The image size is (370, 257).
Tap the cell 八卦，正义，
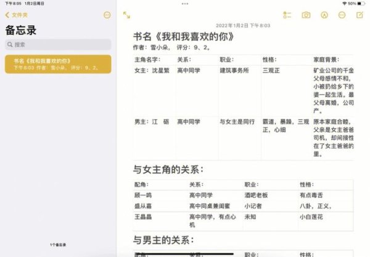click(x=316, y=206)
